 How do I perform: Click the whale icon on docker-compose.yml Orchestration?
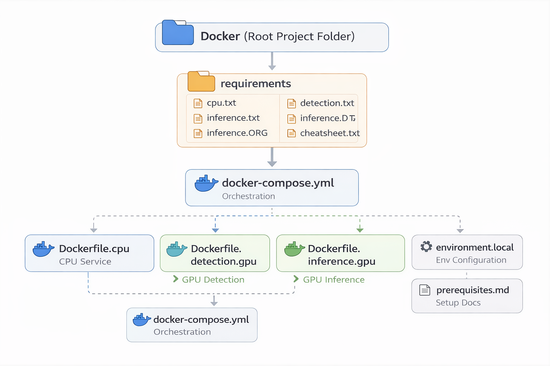pos(206,183)
